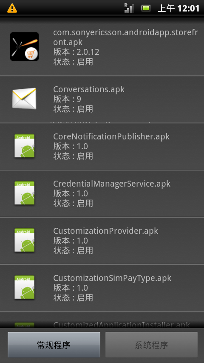This screenshot has height=363, width=204.
Task: Tap 状态 : 启用 under storefront.apk
Action: click(x=73, y=62)
